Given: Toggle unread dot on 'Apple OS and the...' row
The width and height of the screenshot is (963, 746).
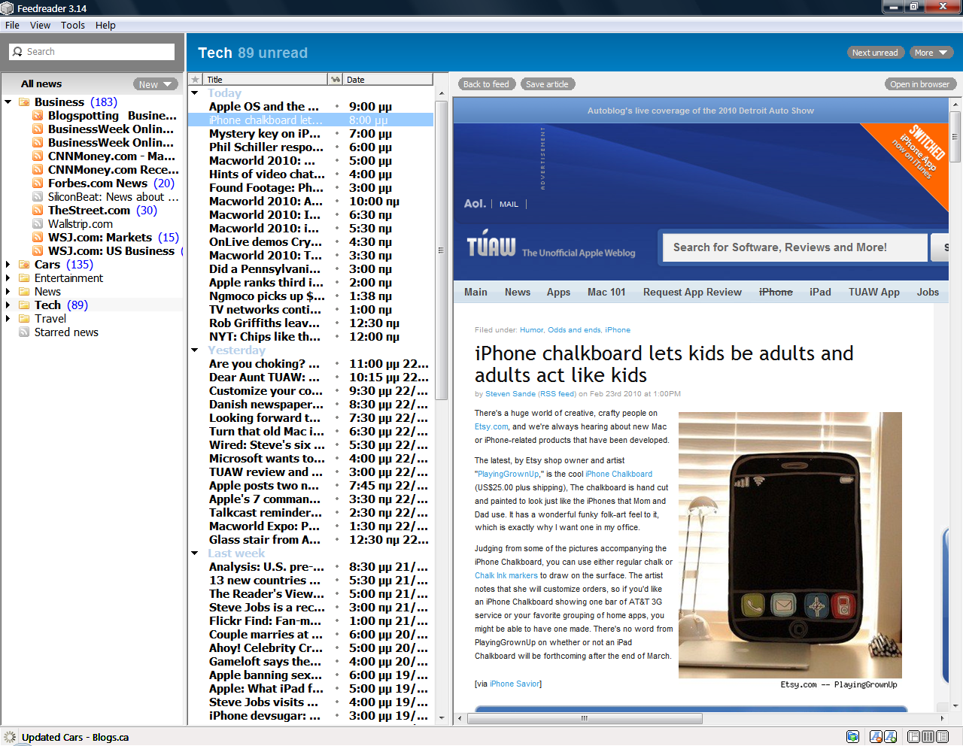Looking at the screenshot, I should [x=336, y=107].
